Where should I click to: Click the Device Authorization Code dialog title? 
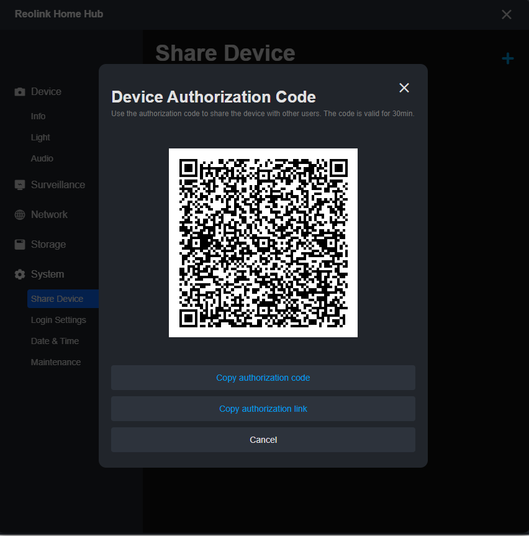(x=214, y=97)
